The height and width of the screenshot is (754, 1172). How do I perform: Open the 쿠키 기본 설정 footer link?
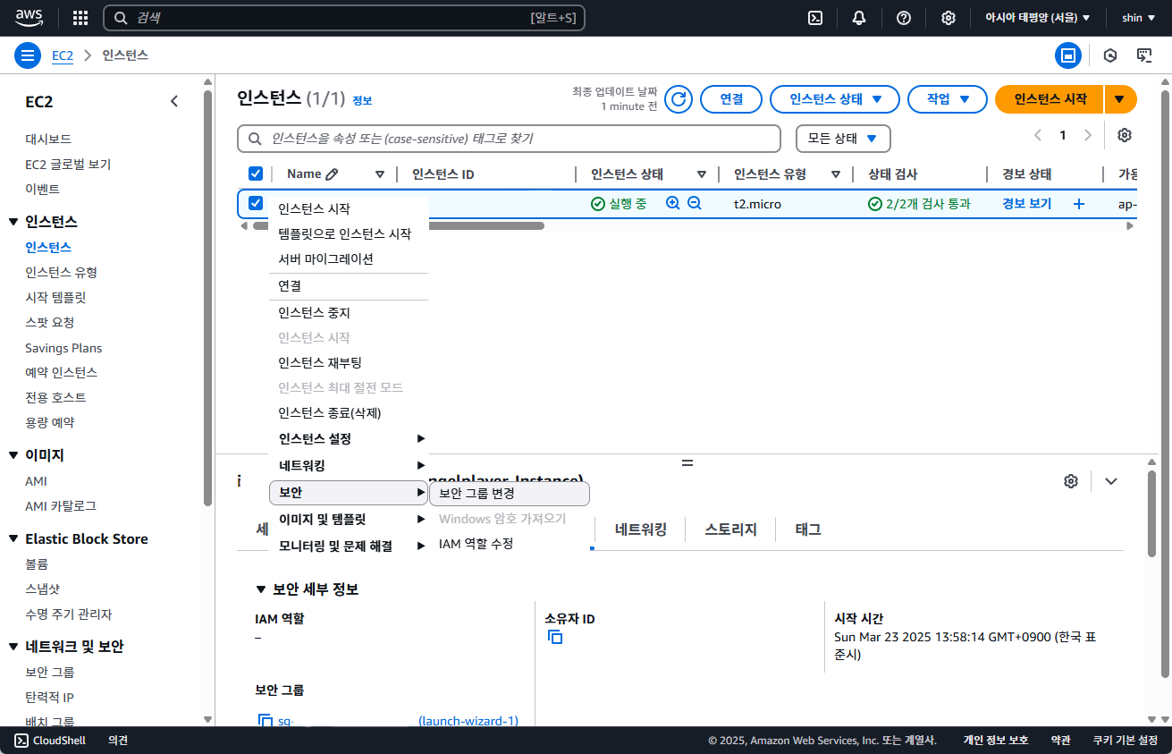pos(1126,741)
